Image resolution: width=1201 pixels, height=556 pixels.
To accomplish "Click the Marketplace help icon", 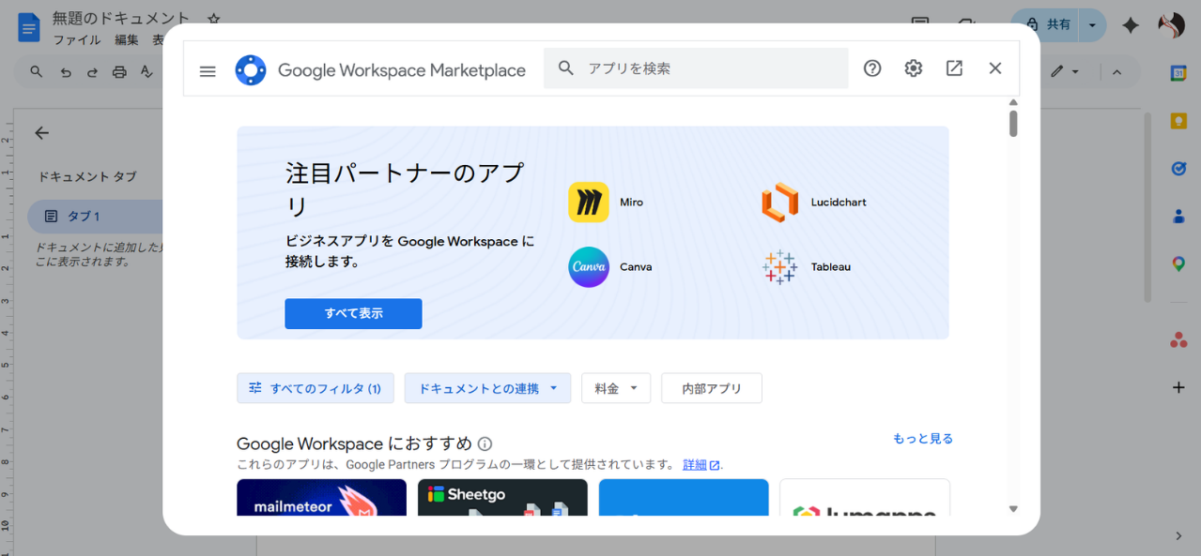I will (871, 68).
